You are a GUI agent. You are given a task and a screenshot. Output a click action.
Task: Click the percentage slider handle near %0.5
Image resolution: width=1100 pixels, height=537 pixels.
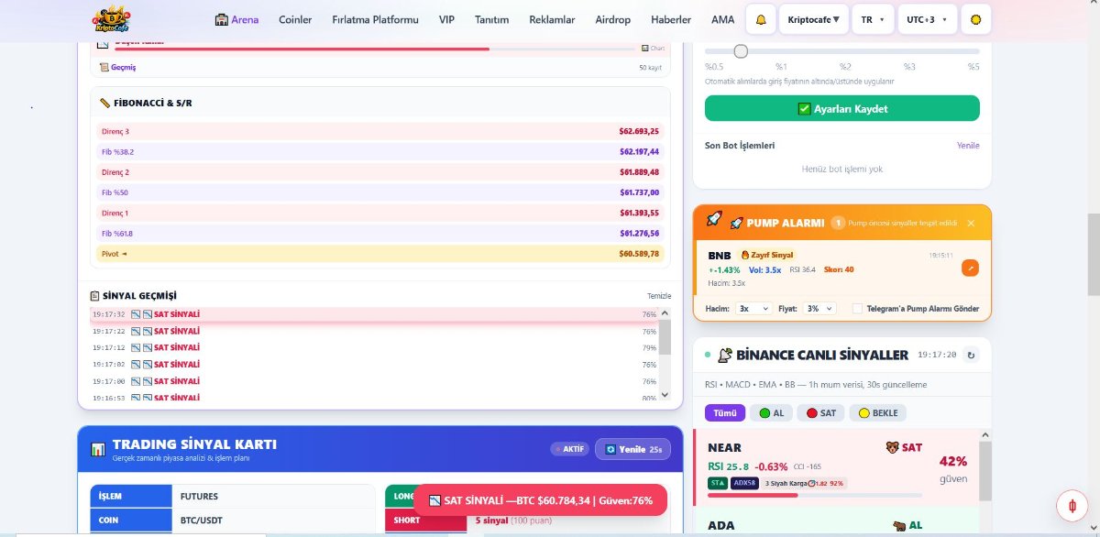tap(741, 51)
